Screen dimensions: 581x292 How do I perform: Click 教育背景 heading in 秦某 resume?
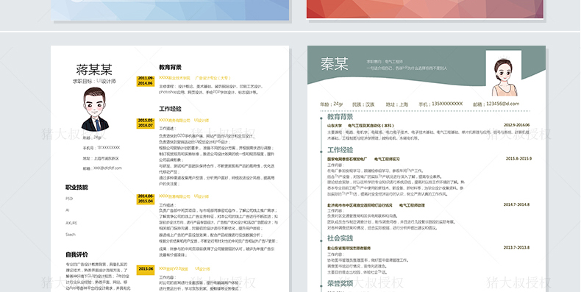pyautogui.click(x=340, y=117)
